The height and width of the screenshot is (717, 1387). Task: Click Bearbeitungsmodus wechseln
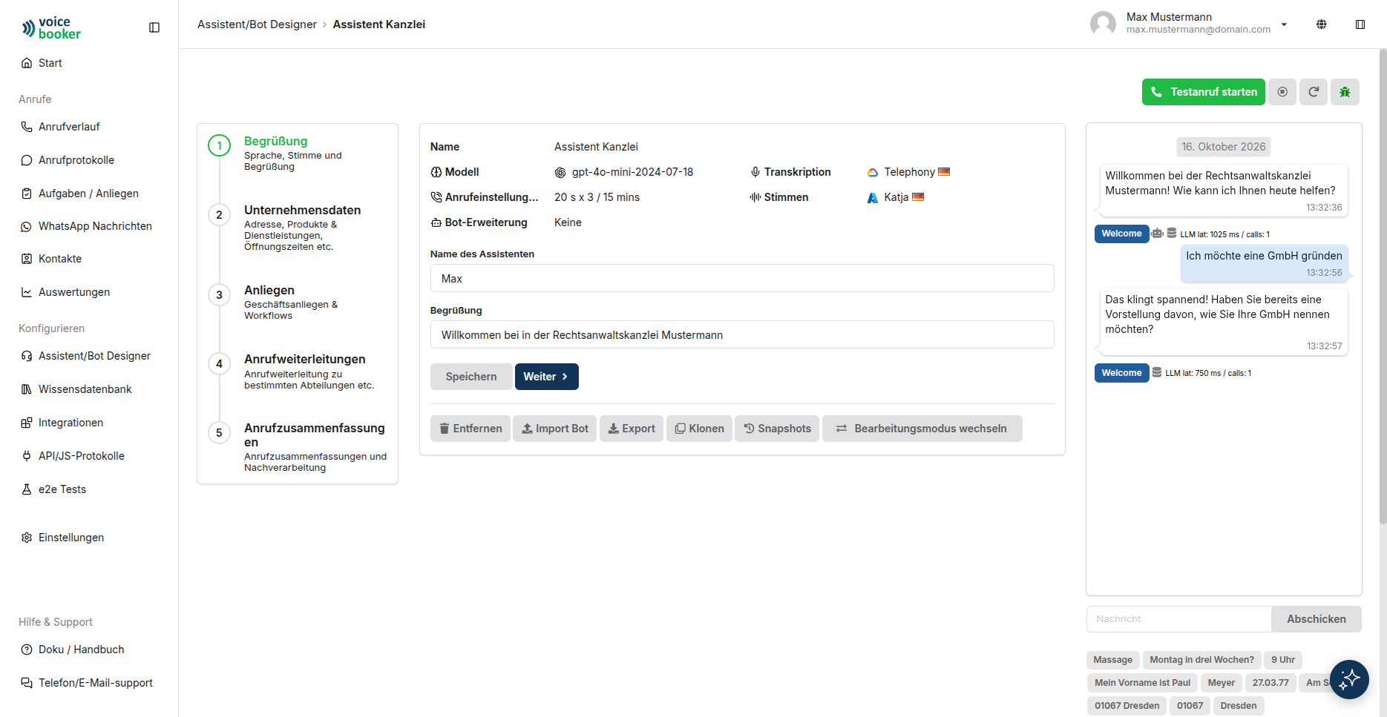click(x=922, y=429)
